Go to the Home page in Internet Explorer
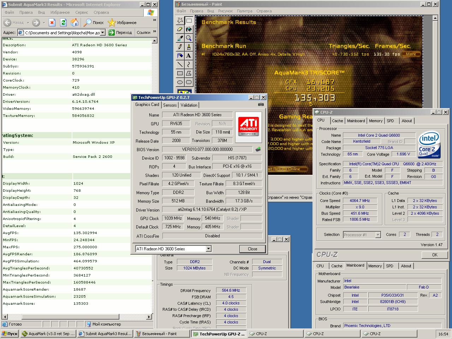 (x=75, y=23)
